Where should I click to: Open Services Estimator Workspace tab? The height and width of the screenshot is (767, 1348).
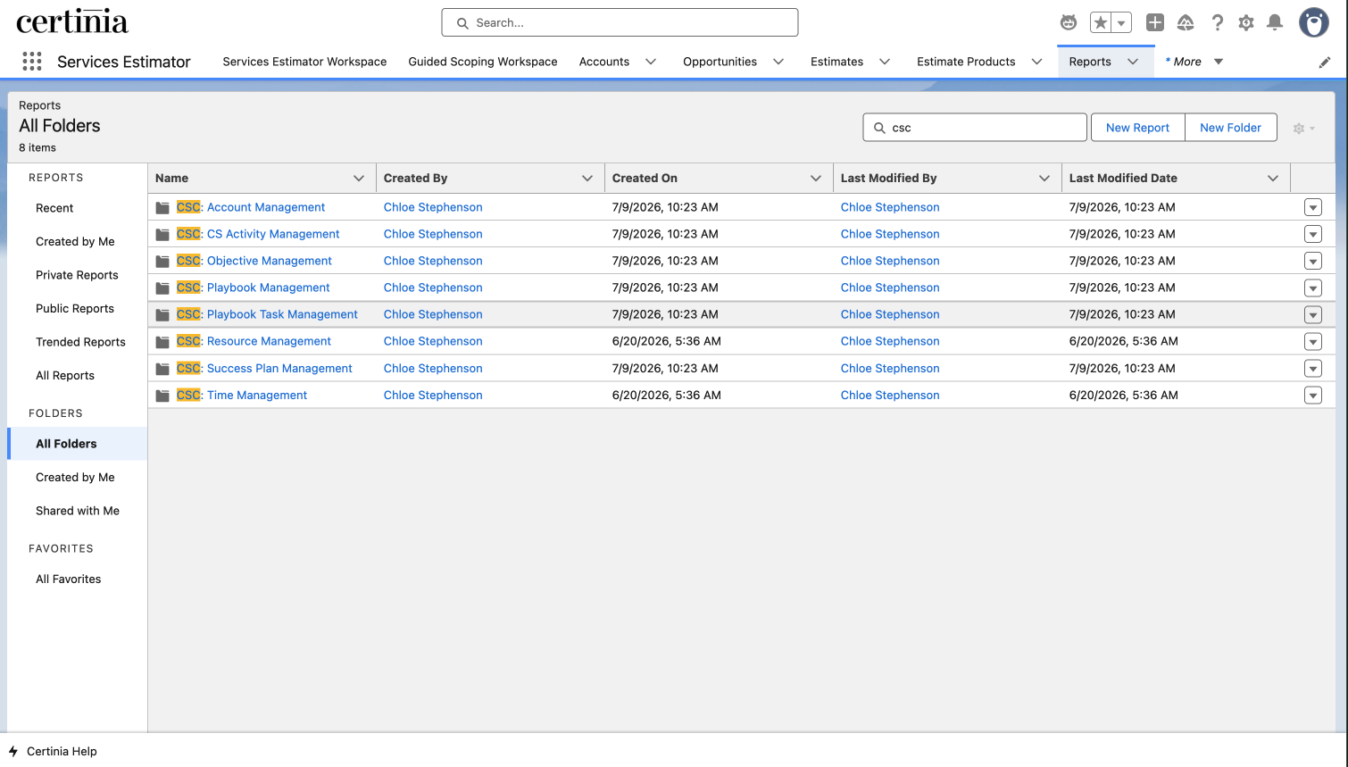point(304,62)
